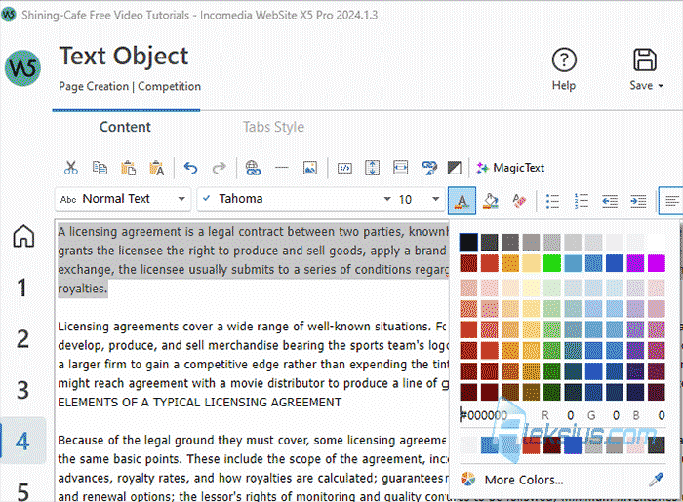Click the Paste Special icon
The image size is (683, 502).
[x=157, y=168]
